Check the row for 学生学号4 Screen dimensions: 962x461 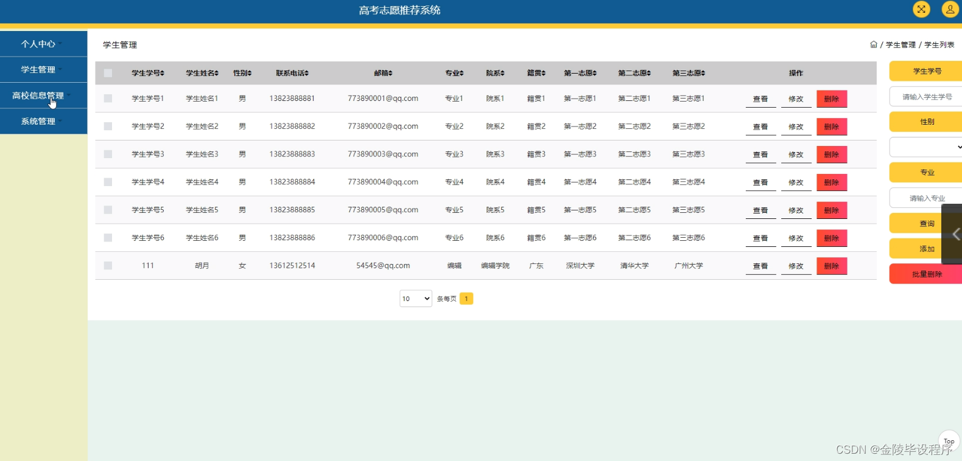coord(108,182)
